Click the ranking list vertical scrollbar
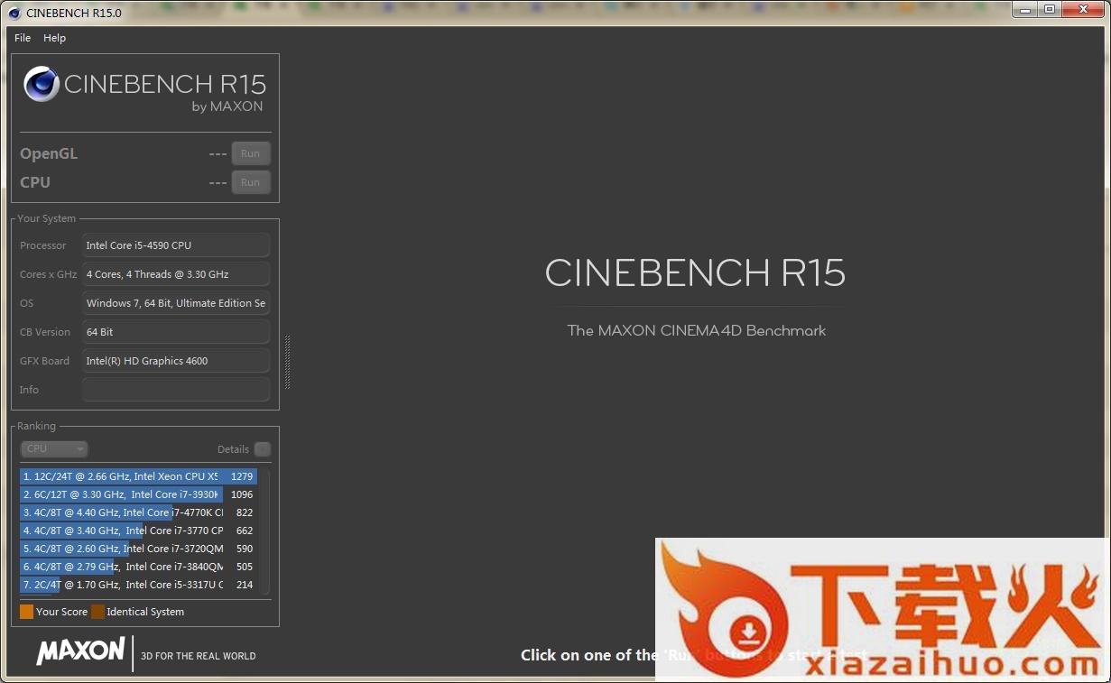The height and width of the screenshot is (683, 1111). tap(264, 531)
